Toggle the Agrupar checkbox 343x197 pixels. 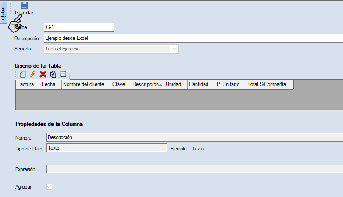(50, 187)
